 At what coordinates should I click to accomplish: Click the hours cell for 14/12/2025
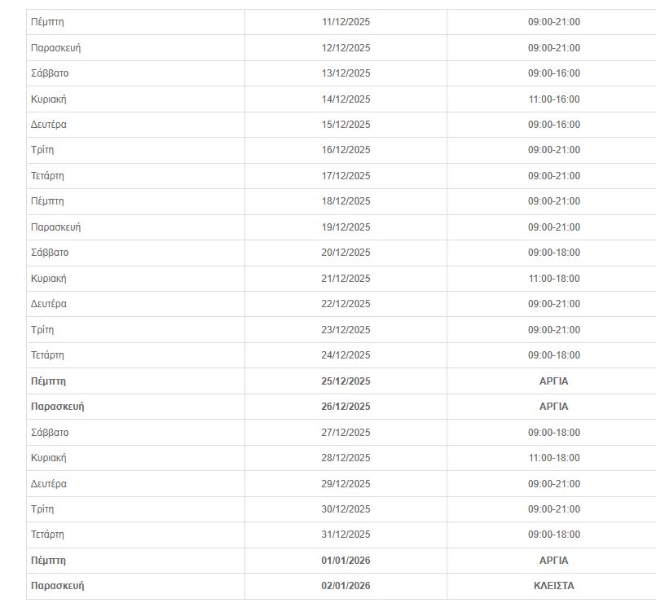point(553,99)
